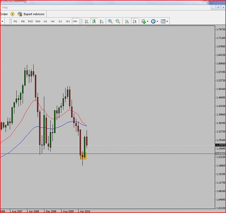Viewport: 226px width, 213px height.
Task: Toggle the Expert Advisors button label
Action: click(34, 14)
